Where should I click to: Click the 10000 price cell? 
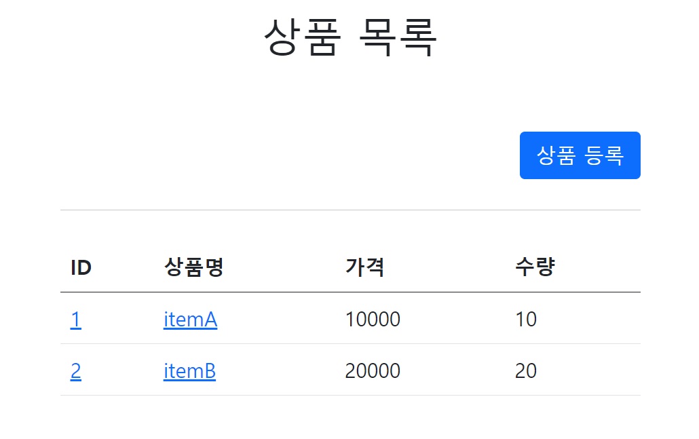pyautogui.click(x=373, y=319)
